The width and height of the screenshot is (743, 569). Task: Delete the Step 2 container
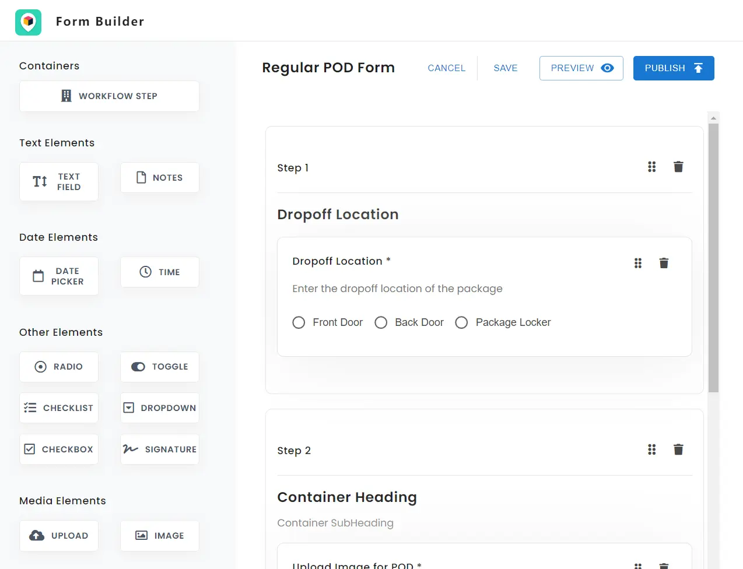[x=678, y=449]
